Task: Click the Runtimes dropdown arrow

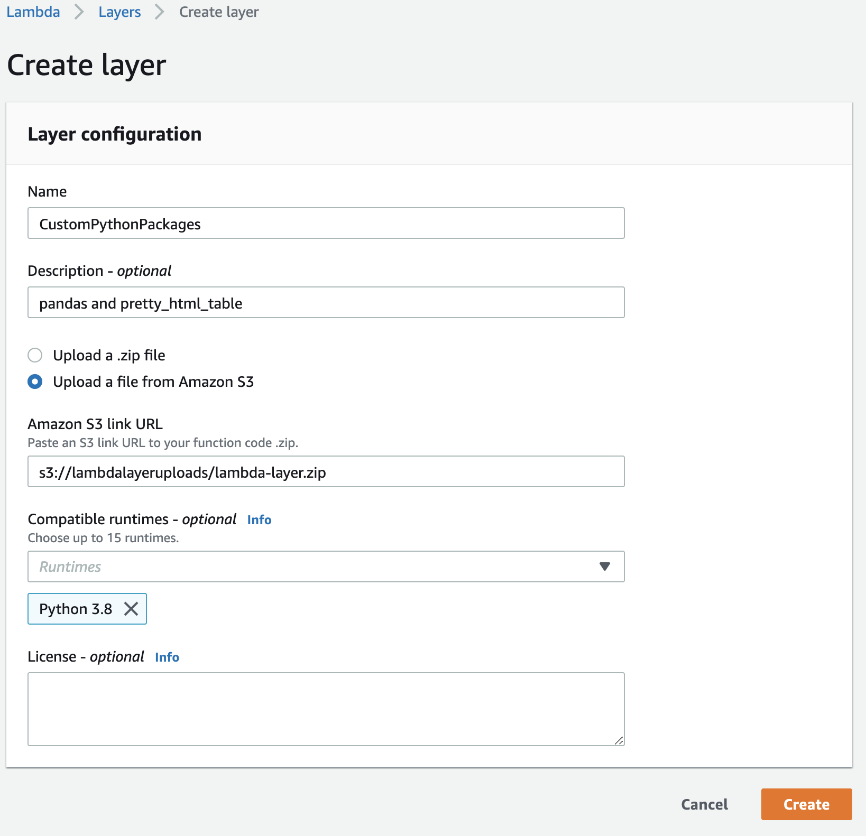Action: click(x=605, y=566)
